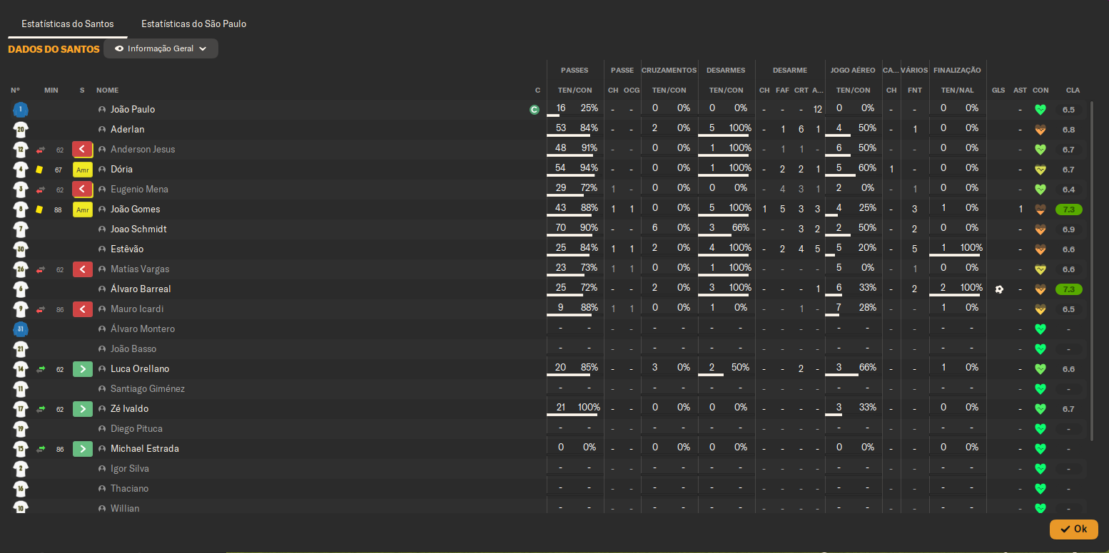This screenshot has width=1109, height=553.
Task: Click Aderlan's 6.8 rating
Action: [x=1068, y=130]
